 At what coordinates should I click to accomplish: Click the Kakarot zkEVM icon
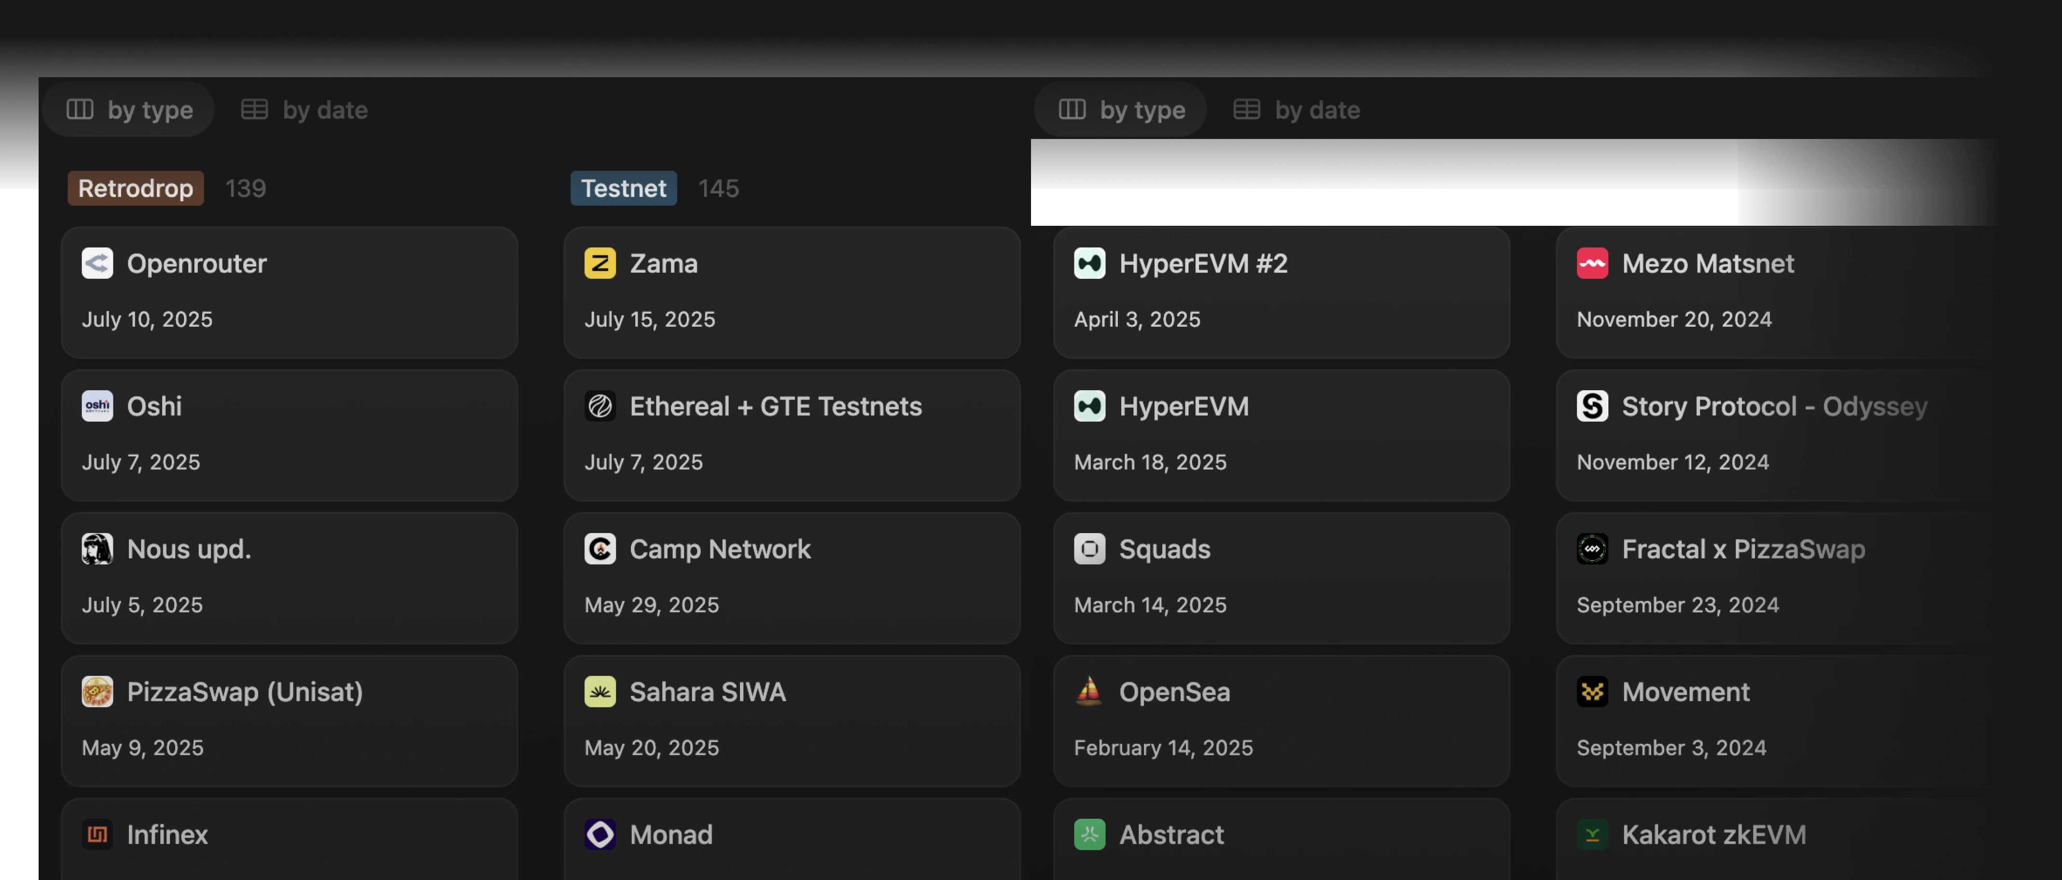tap(1592, 834)
